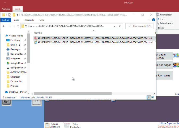Expand the Explorer ribbon with chevron
Screen dimensions: 179x128
coord(150,20)
